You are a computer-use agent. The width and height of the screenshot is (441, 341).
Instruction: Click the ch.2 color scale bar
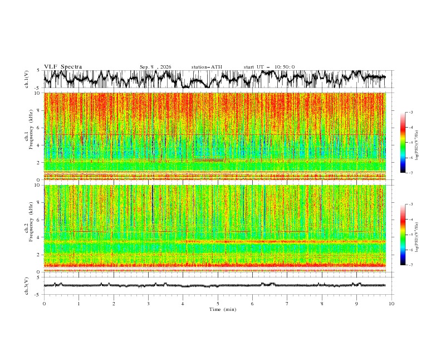coord(403,235)
